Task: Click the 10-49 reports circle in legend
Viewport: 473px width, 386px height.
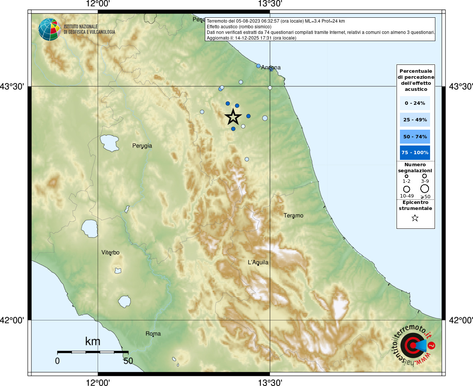Action: click(407, 189)
